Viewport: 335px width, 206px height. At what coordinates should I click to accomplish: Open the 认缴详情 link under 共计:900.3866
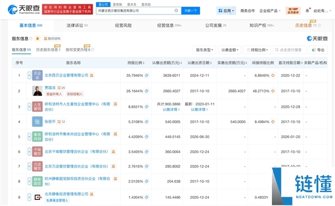coord(171,109)
